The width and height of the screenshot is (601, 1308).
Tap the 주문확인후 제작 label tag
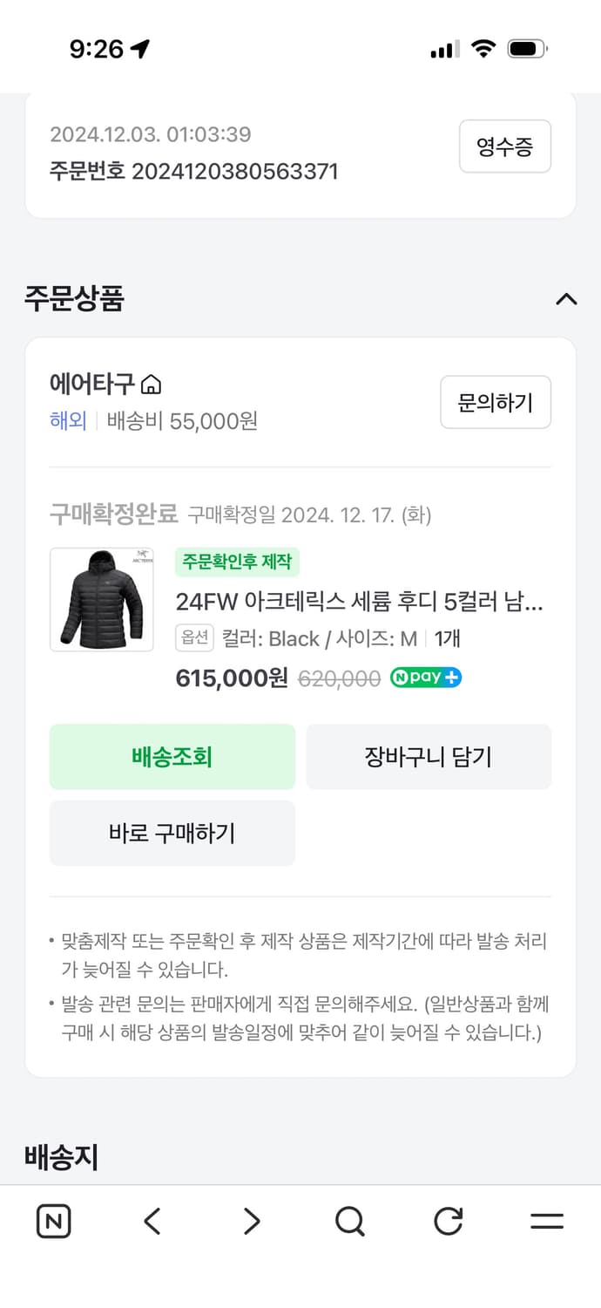click(x=237, y=562)
